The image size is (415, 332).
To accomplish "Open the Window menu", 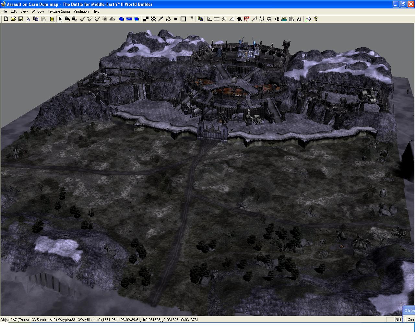I will point(38,11).
